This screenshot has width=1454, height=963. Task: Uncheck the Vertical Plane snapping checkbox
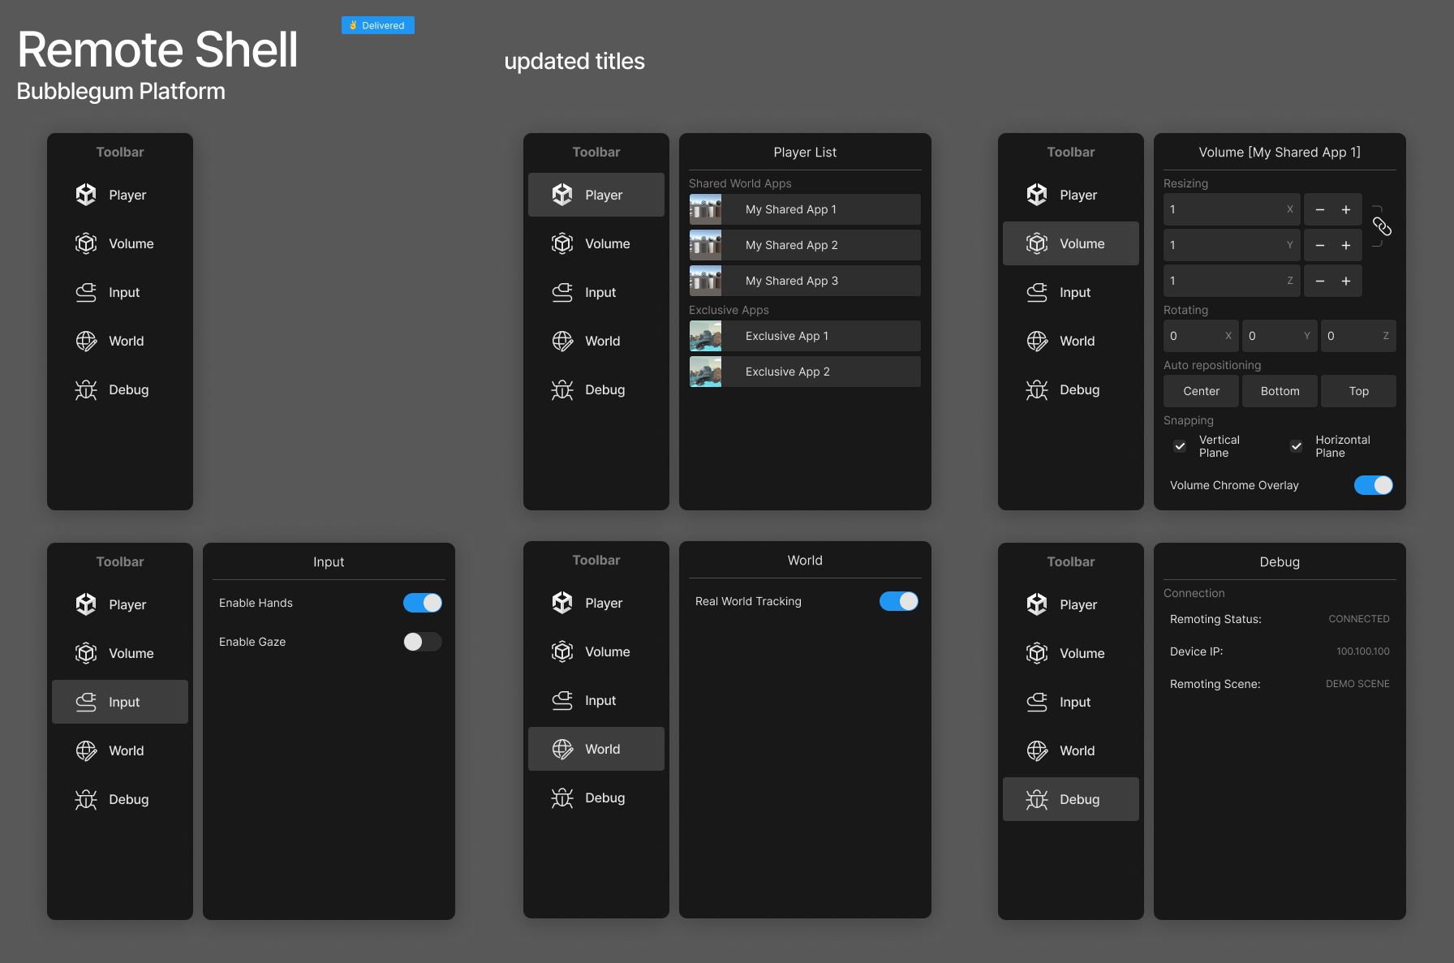point(1180,446)
